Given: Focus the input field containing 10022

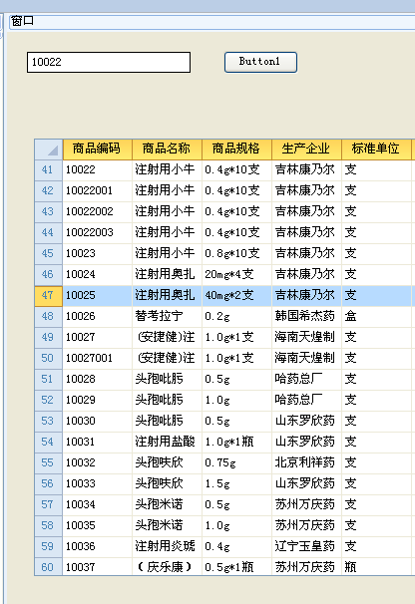Looking at the screenshot, I should click(109, 62).
